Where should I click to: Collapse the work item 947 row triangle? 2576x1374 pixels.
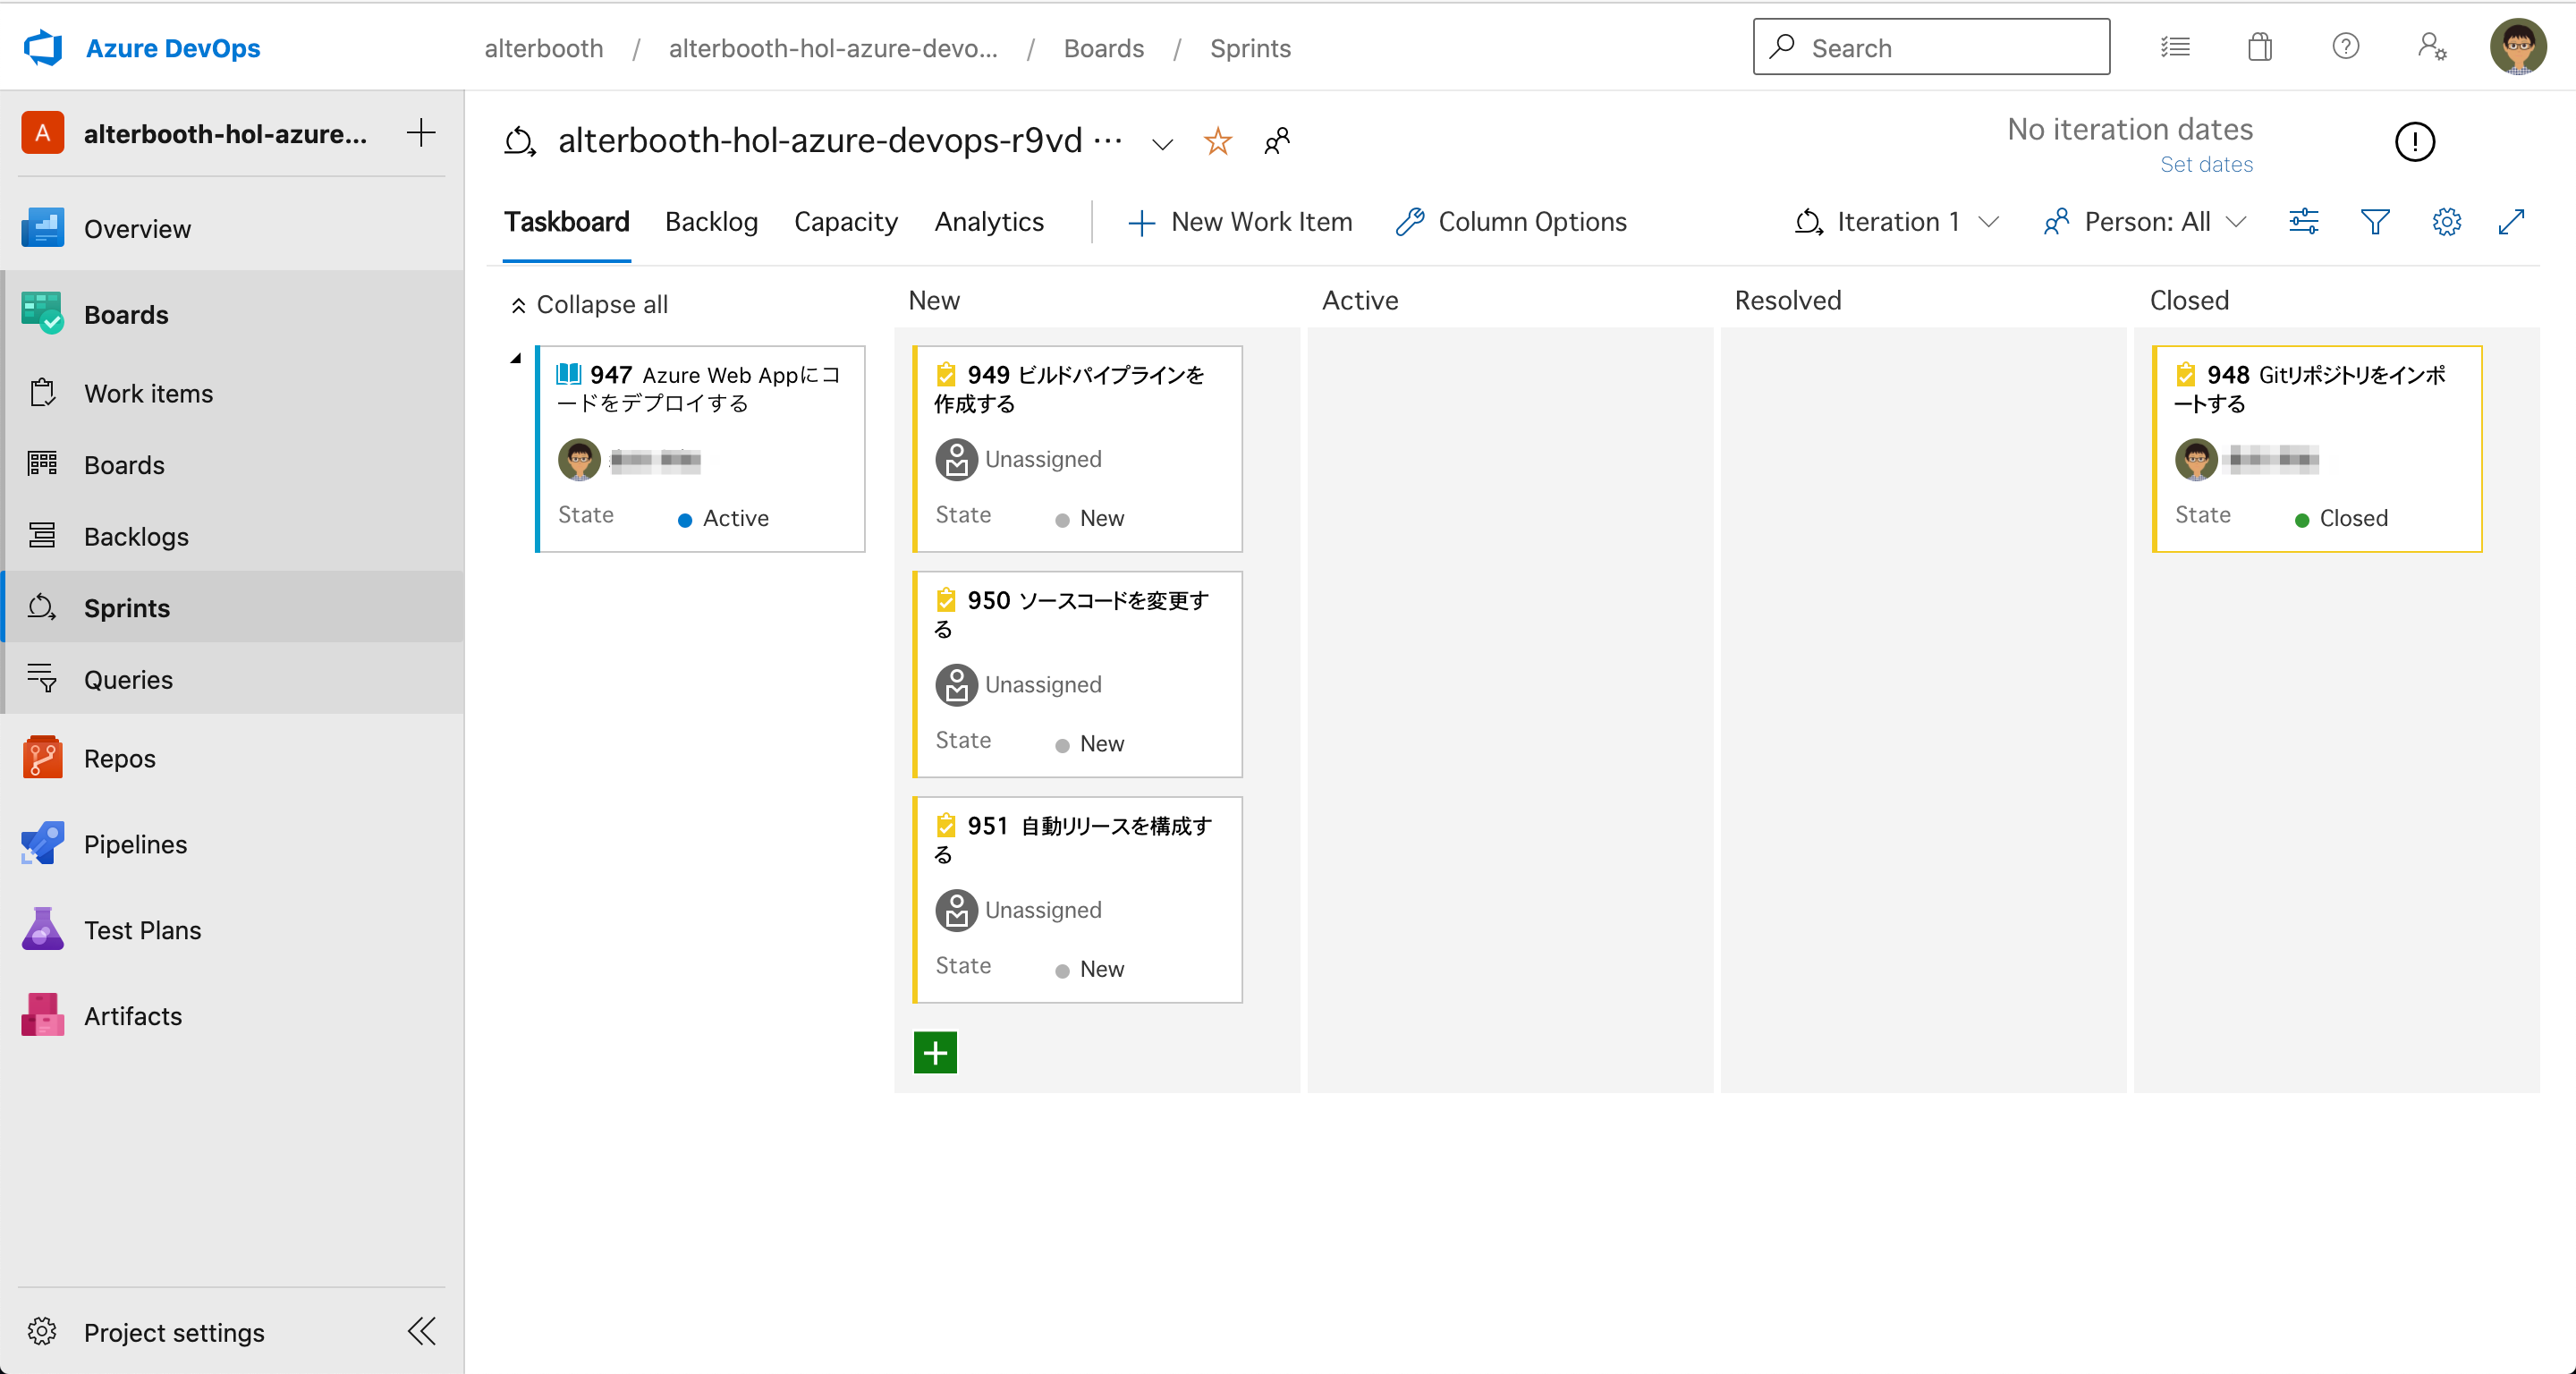pos(516,358)
